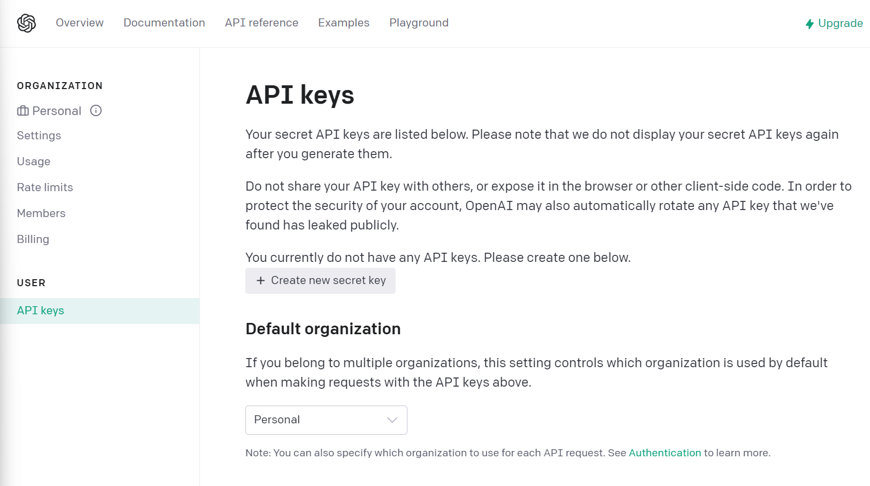
Task: Click the briefcase icon beside Personal
Action: click(x=23, y=111)
